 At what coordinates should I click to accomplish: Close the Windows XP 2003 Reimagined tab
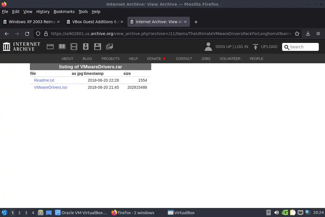(x=58, y=22)
